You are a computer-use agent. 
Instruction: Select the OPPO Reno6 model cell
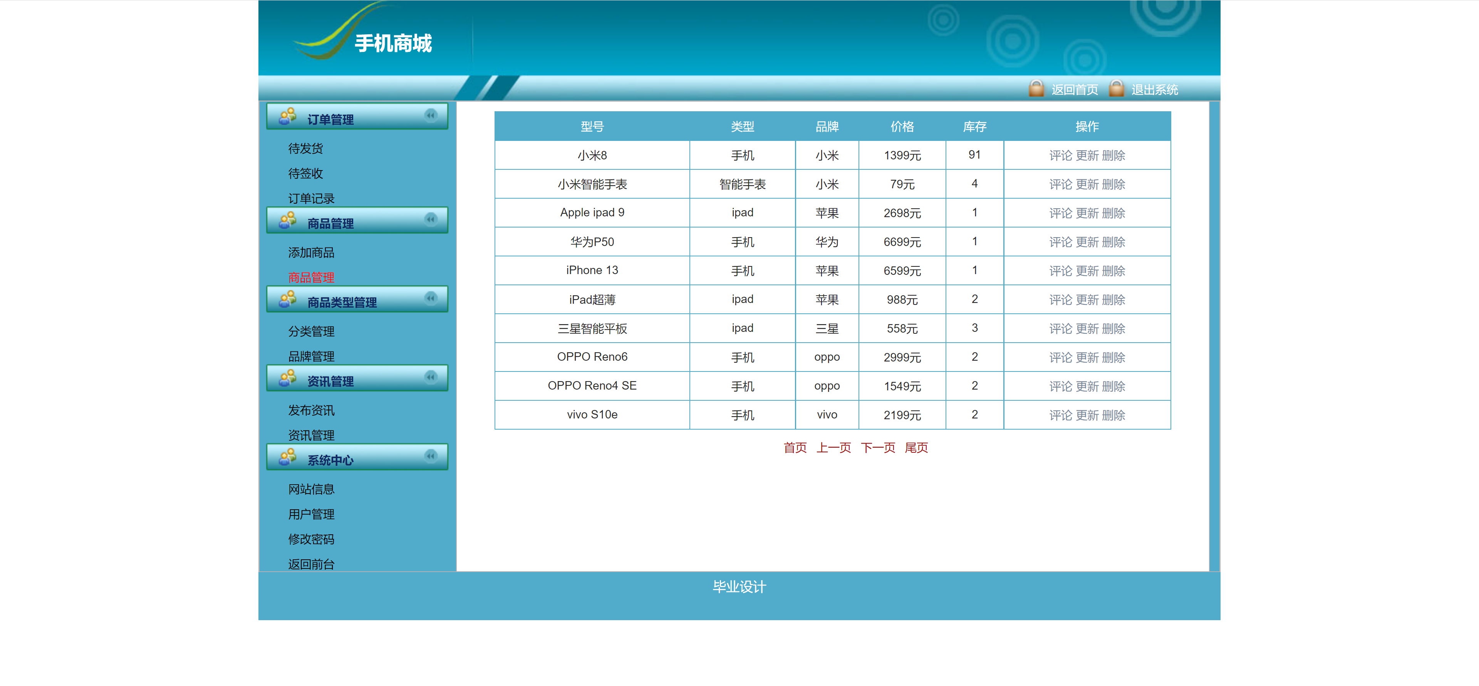592,357
